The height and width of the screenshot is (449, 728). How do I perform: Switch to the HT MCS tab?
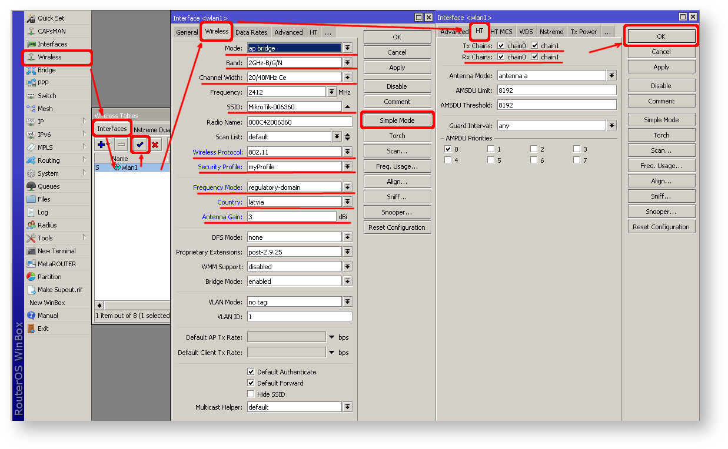tap(501, 32)
